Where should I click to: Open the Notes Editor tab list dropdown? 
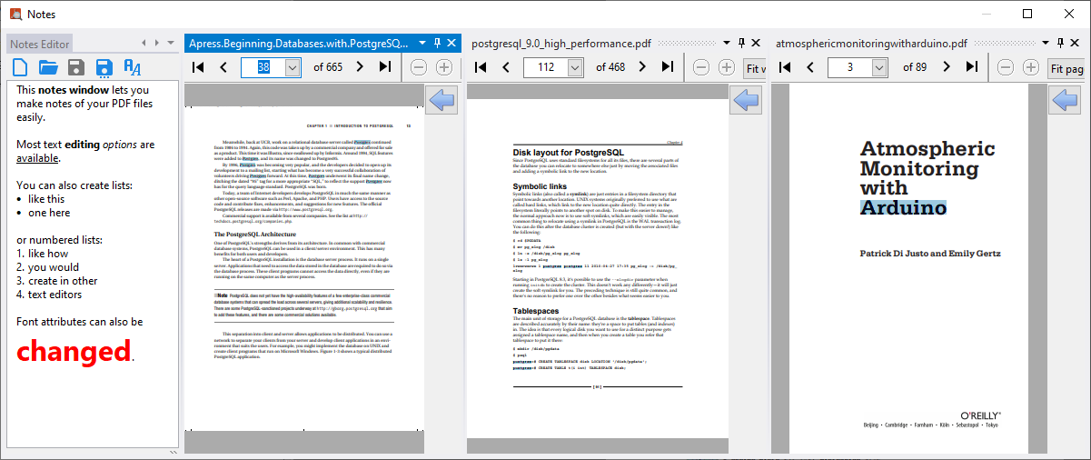tap(171, 43)
